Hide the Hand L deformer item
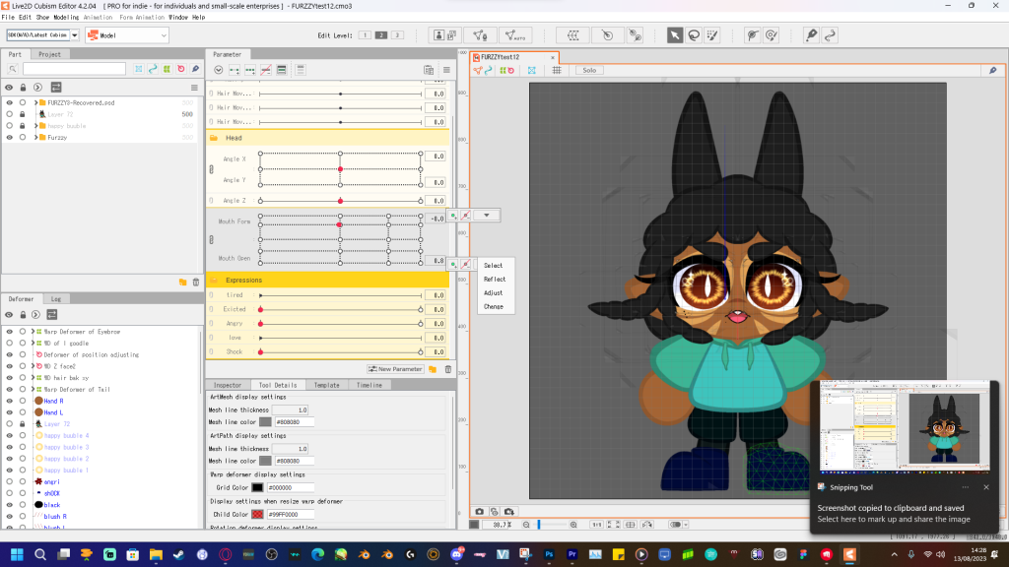Viewport: 1009px width, 567px height. (9, 412)
